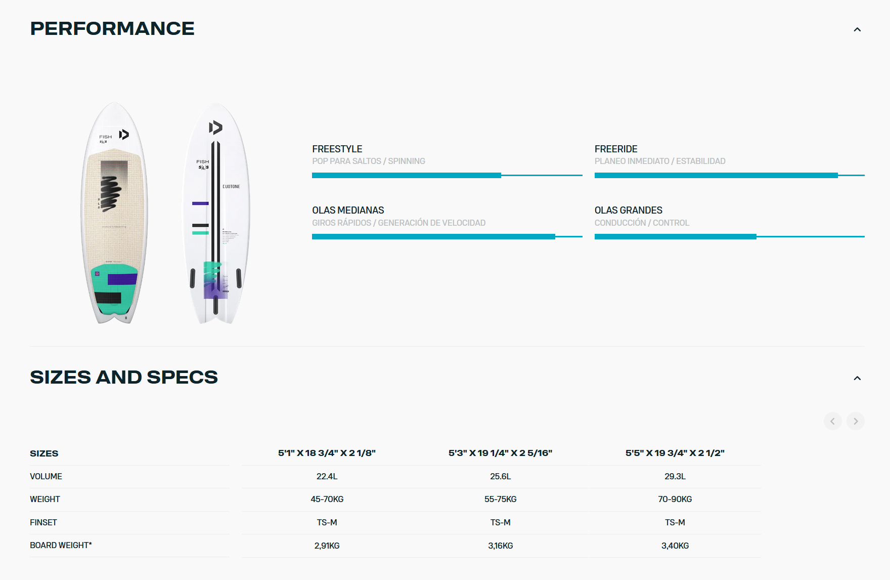Image resolution: width=890 pixels, height=580 pixels.
Task: Click the FREESTYLE label text
Action: 337,149
